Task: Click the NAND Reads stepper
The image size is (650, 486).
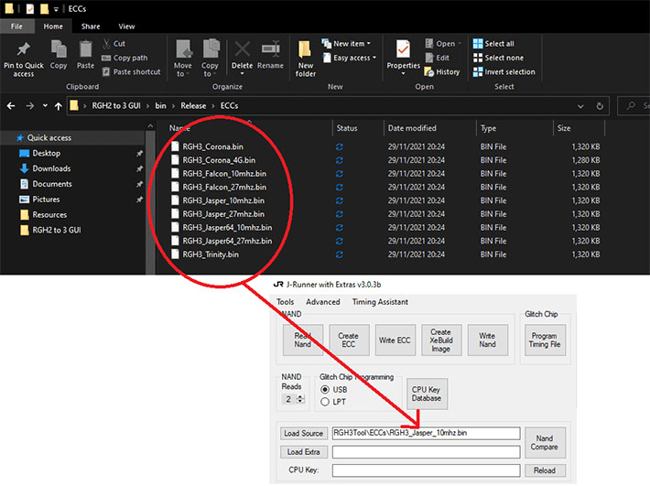Action: tap(301, 399)
